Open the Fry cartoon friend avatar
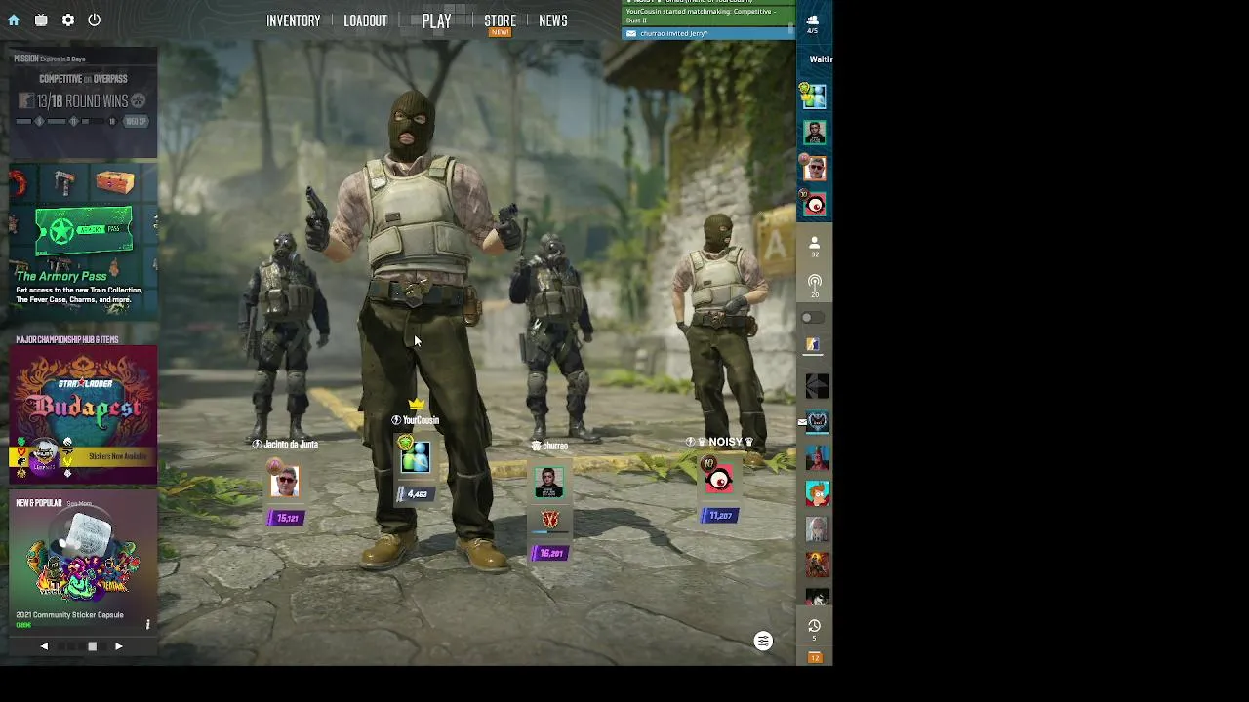This screenshot has height=702, width=1249. (818, 492)
